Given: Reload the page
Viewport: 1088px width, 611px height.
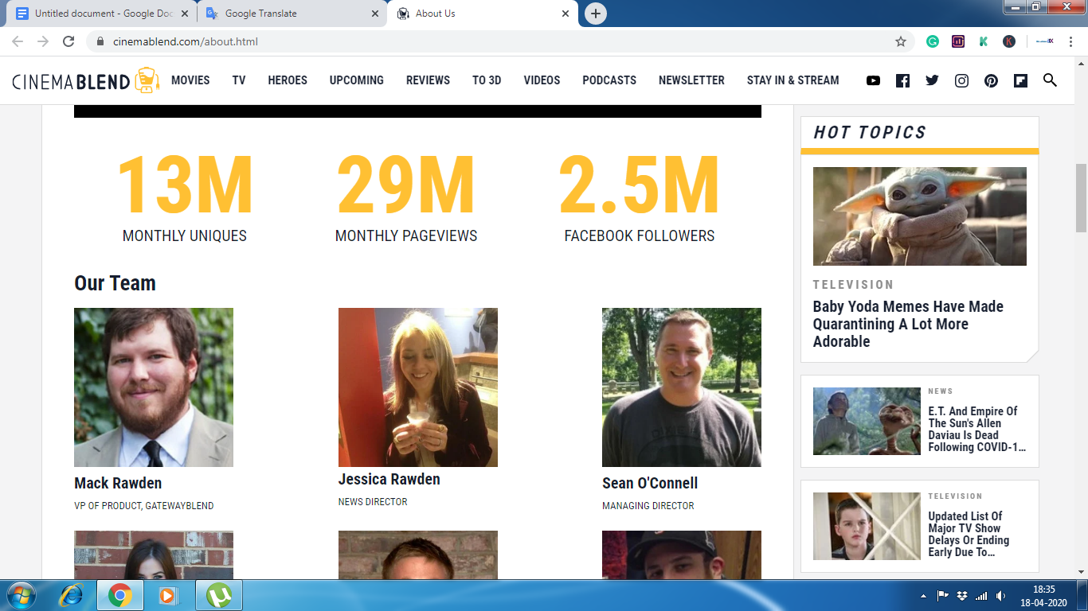Looking at the screenshot, I should click(x=68, y=41).
